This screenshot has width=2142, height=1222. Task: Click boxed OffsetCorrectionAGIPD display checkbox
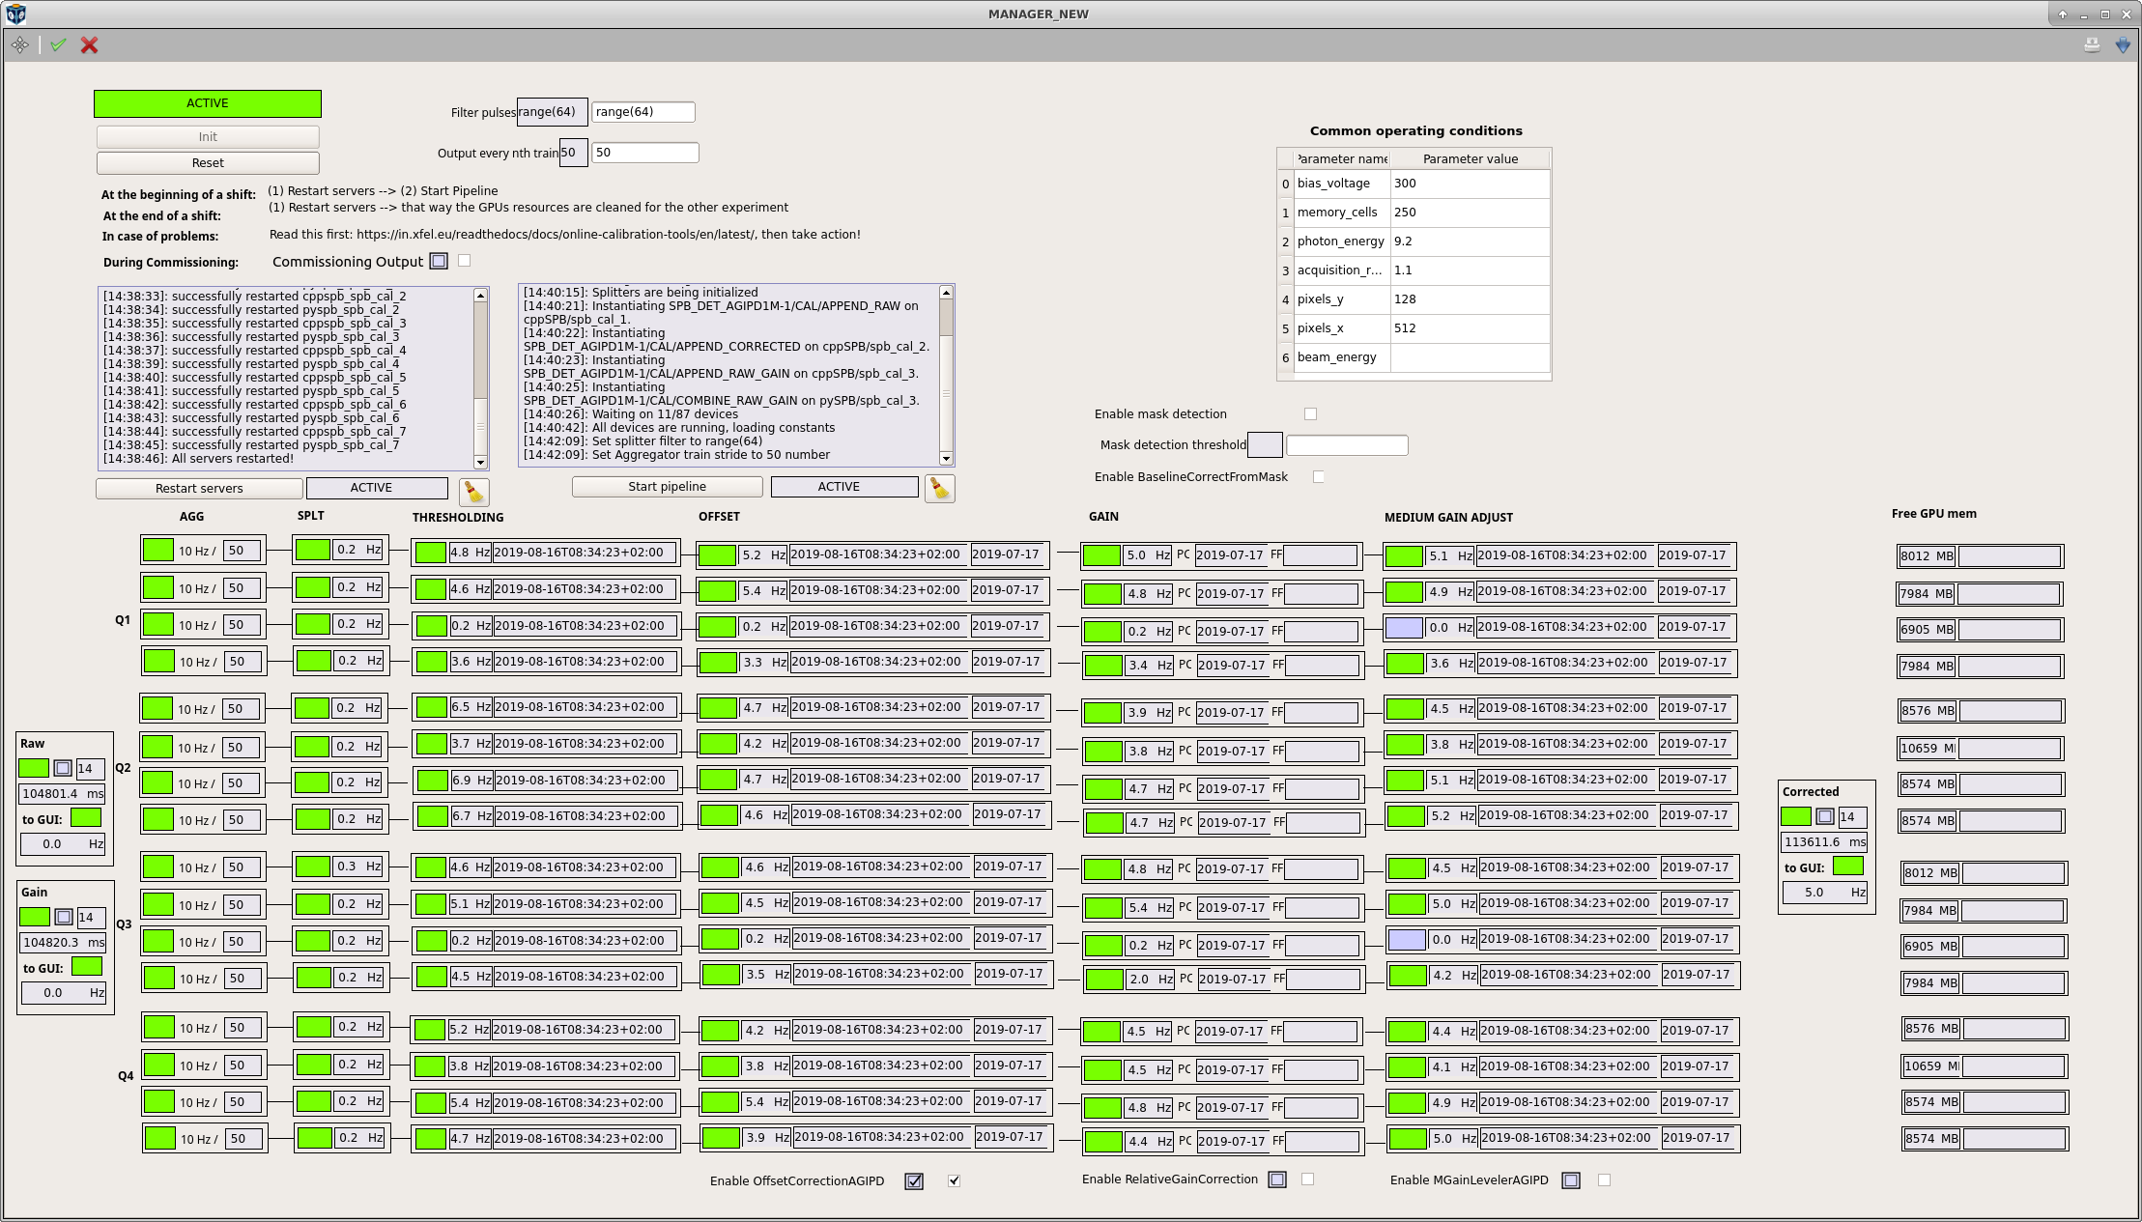click(914, 1181)
